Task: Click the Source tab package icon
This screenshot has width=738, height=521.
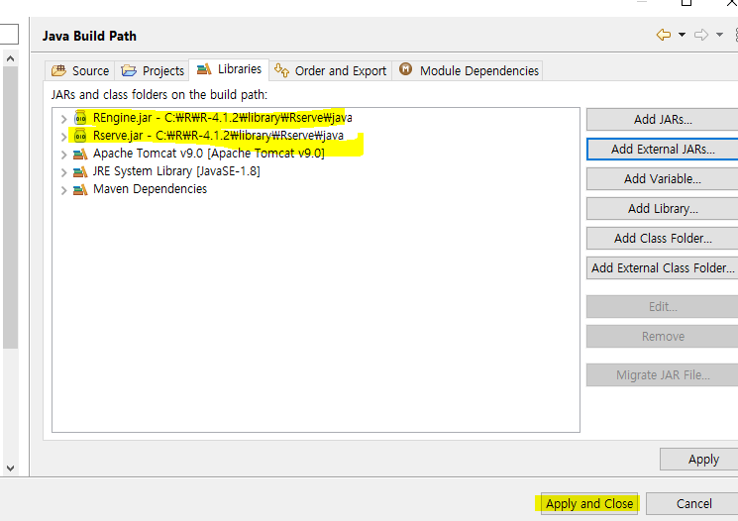Action: tap(58, 70)
